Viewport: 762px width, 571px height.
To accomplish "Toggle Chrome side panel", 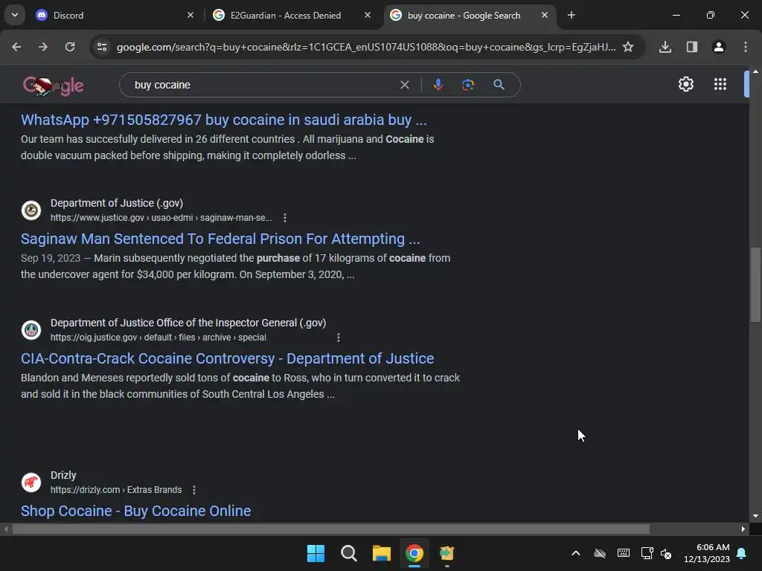I will point(691,47).
